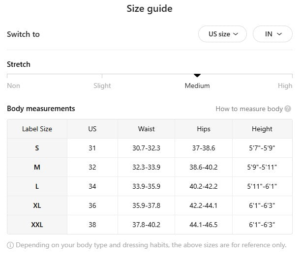Image resolution: width=301 pixels, height=261 pixels.
Task: Click the help question mark icon
Action: (x=288, y=109)
